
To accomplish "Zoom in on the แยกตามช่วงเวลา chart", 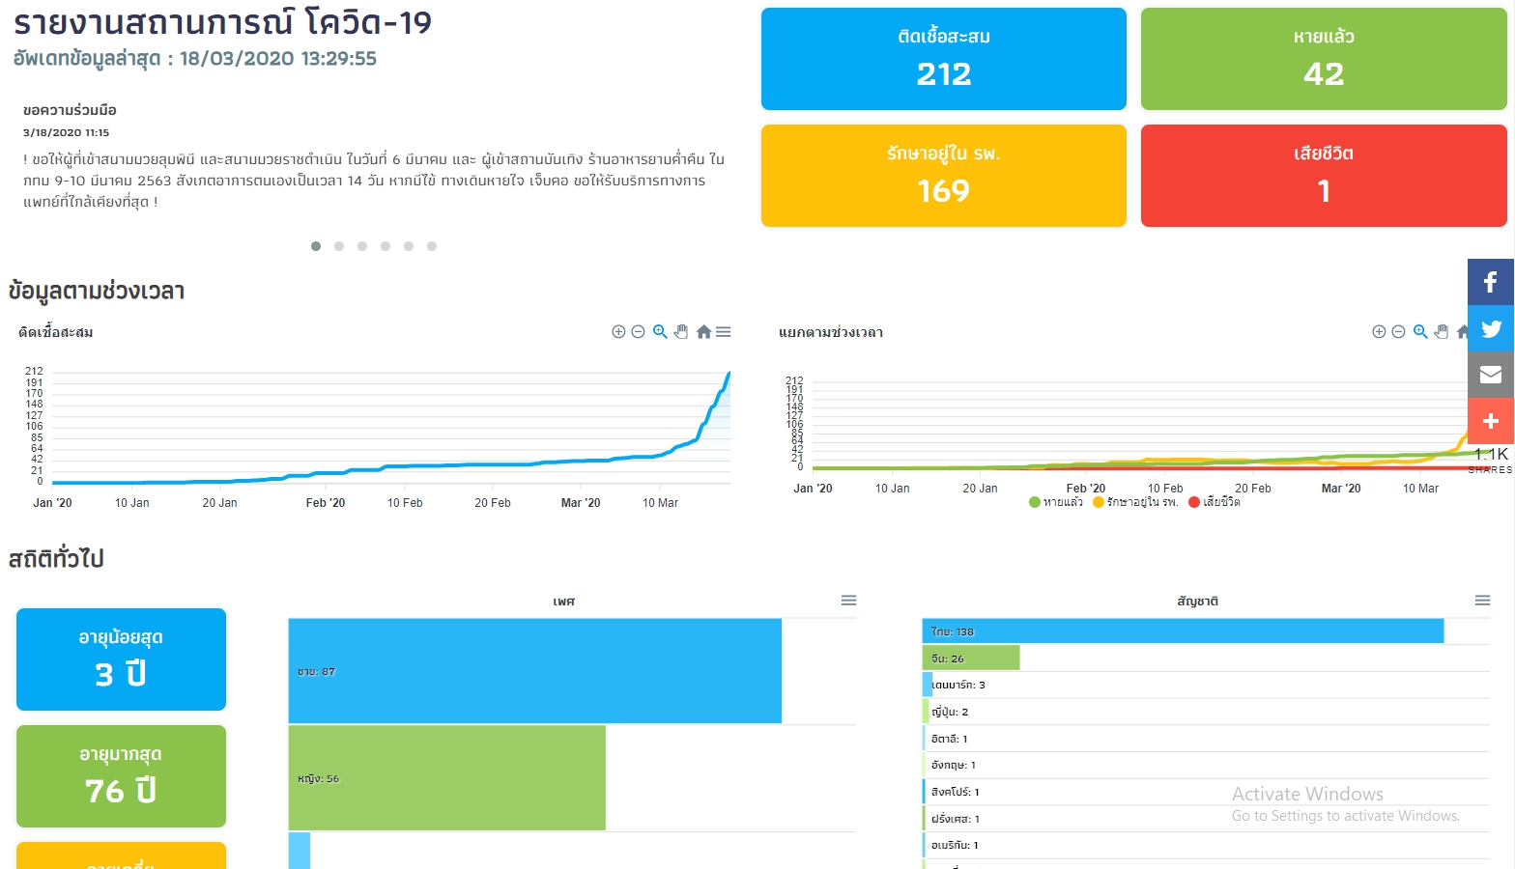I will tap(1379, 332).
